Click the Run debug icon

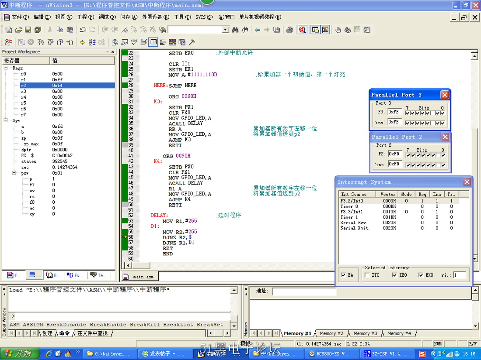pos(21,42)
